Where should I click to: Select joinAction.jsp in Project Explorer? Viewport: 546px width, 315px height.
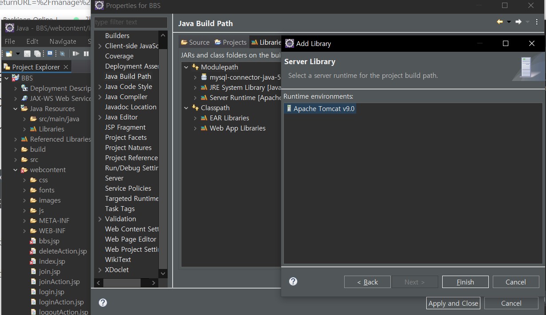(x=59, y=282)
